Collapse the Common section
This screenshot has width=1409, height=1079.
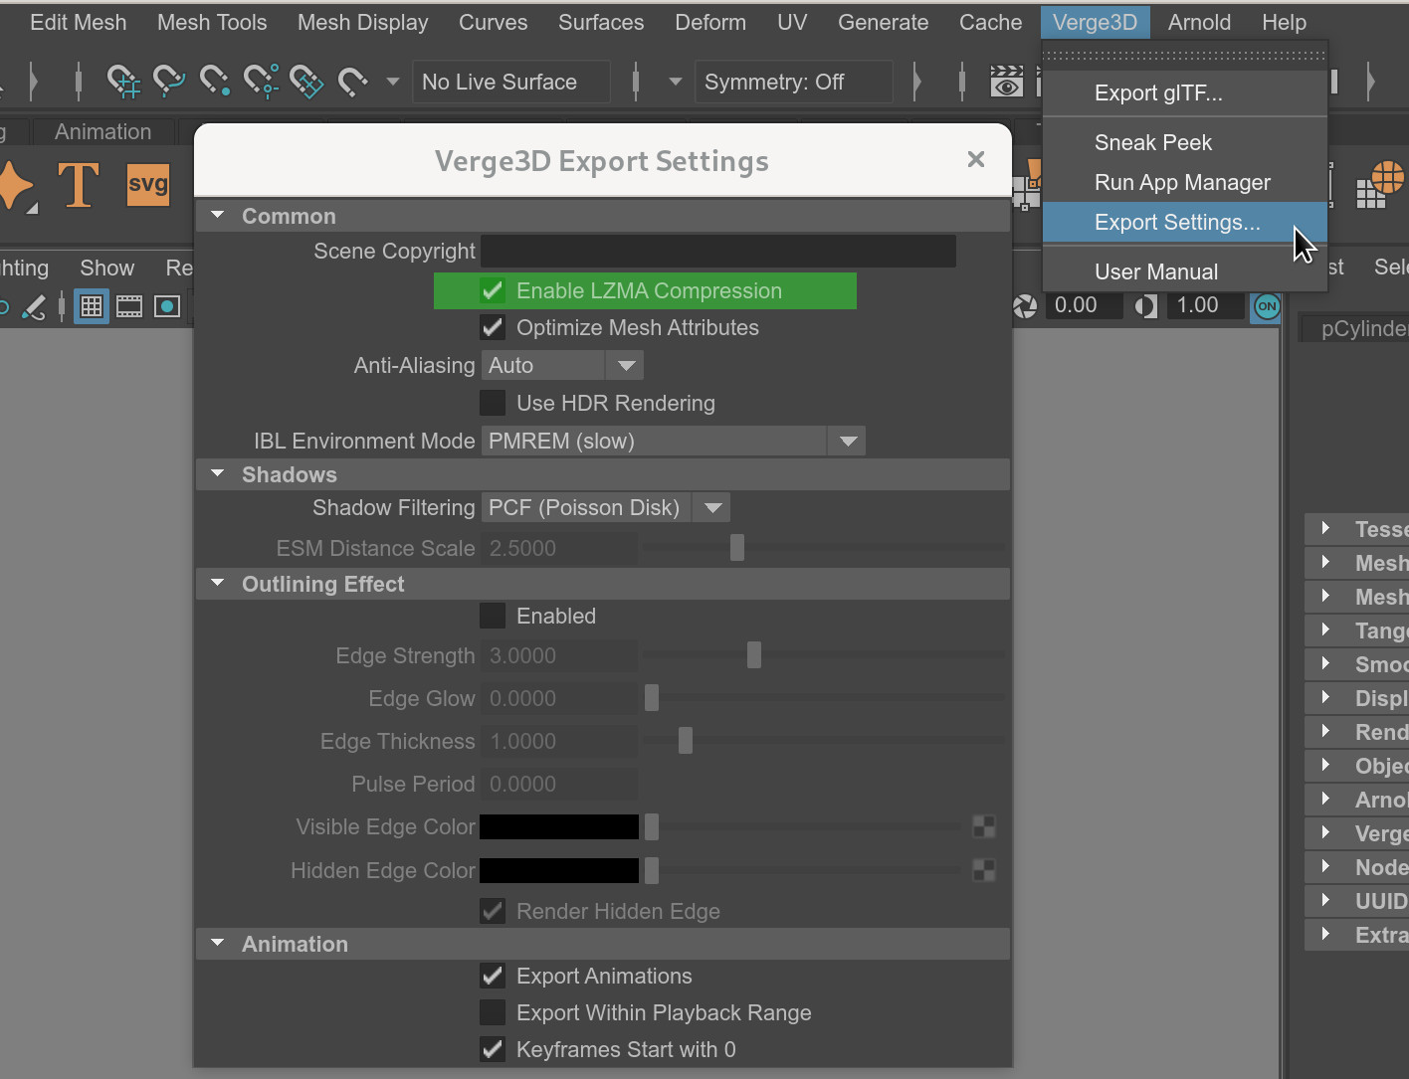pos(218,215)
